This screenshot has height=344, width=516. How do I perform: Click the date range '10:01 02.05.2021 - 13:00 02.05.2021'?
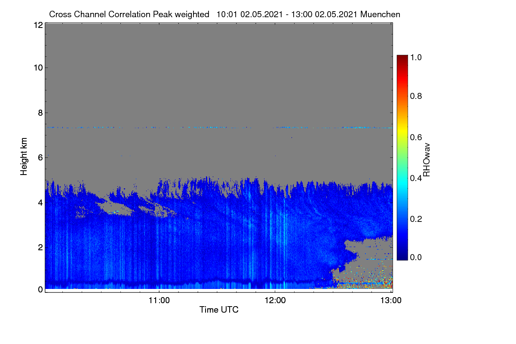(287, 14)
